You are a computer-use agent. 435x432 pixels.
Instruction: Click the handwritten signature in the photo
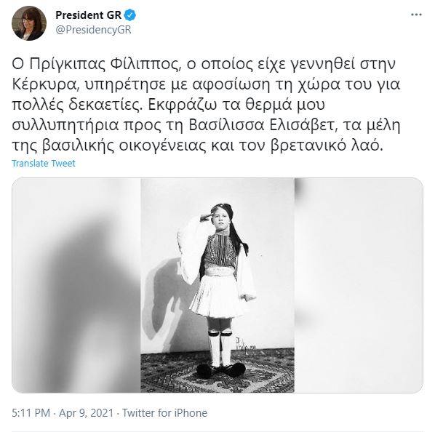pyautogui.click(x=245, y=344)
